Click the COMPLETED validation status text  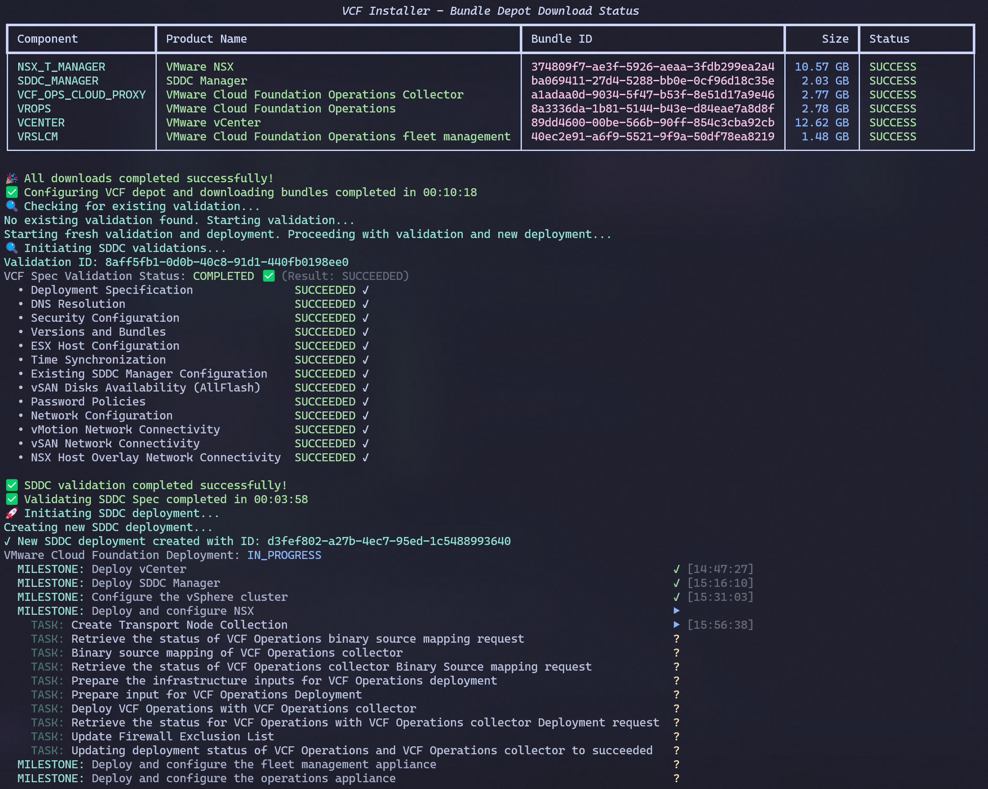pyautogui.click(x=223, y=276)
